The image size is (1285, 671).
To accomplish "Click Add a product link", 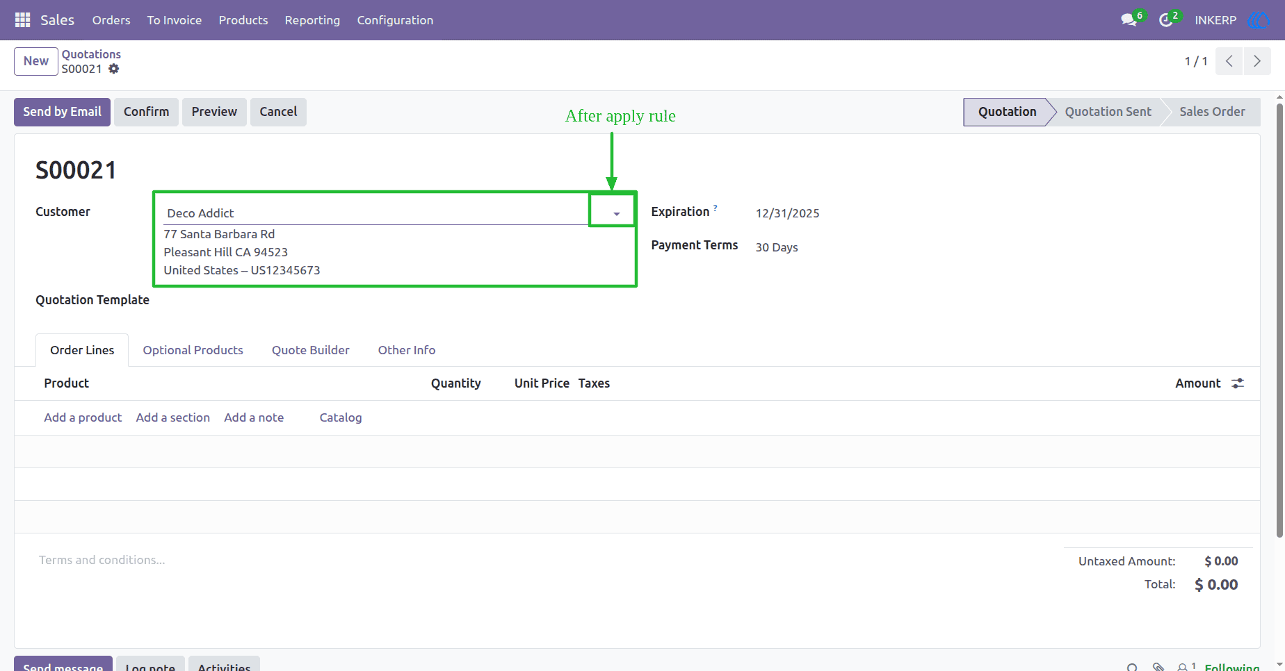I will pyautogui.click(x=83, y=417).
